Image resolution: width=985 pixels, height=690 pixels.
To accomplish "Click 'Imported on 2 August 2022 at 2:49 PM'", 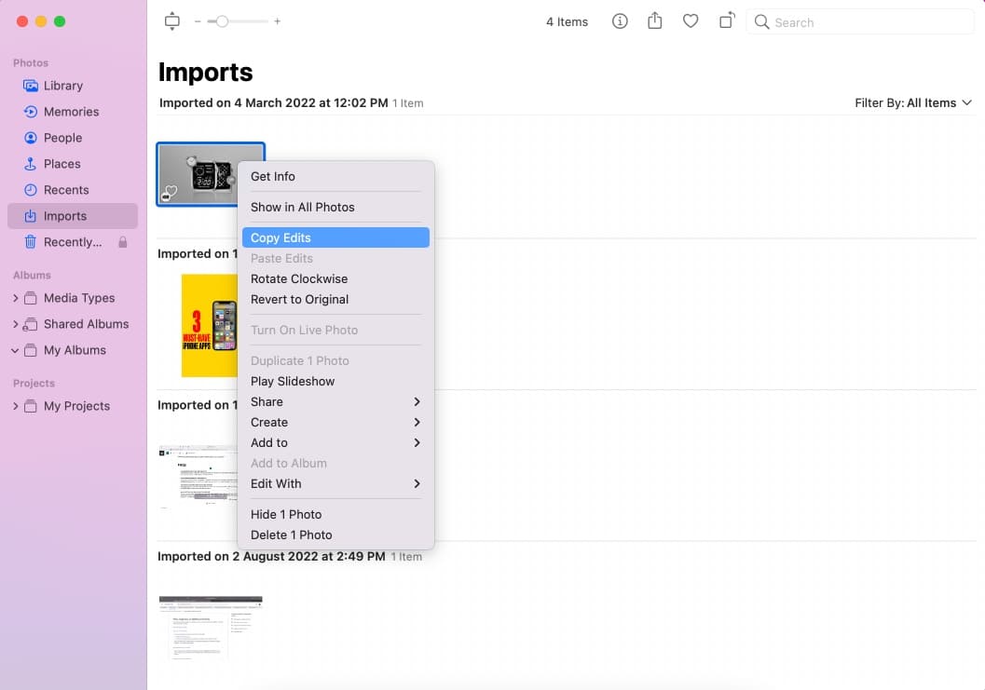I will (271, 556).
